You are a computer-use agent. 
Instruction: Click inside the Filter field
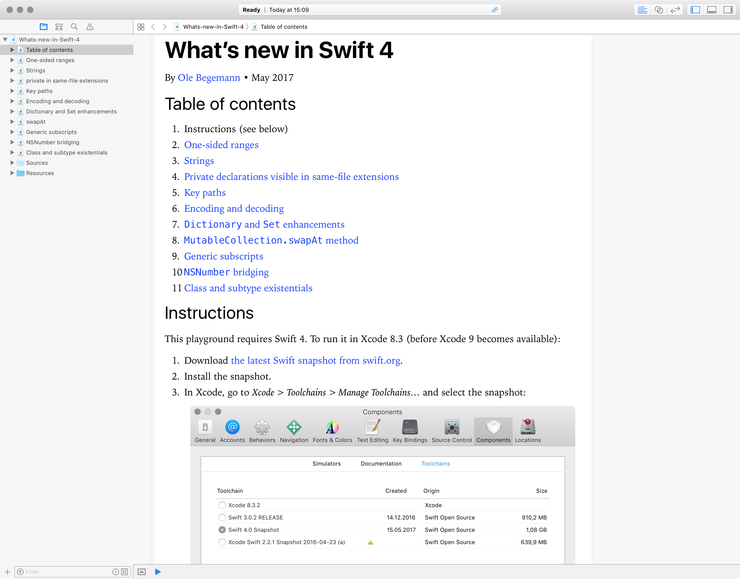coord(61,572)
